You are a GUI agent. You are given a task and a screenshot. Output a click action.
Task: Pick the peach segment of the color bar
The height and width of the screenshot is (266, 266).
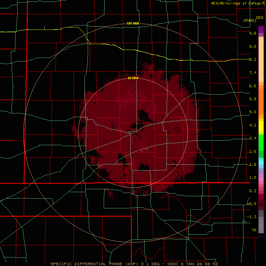[x=261, y=61]
